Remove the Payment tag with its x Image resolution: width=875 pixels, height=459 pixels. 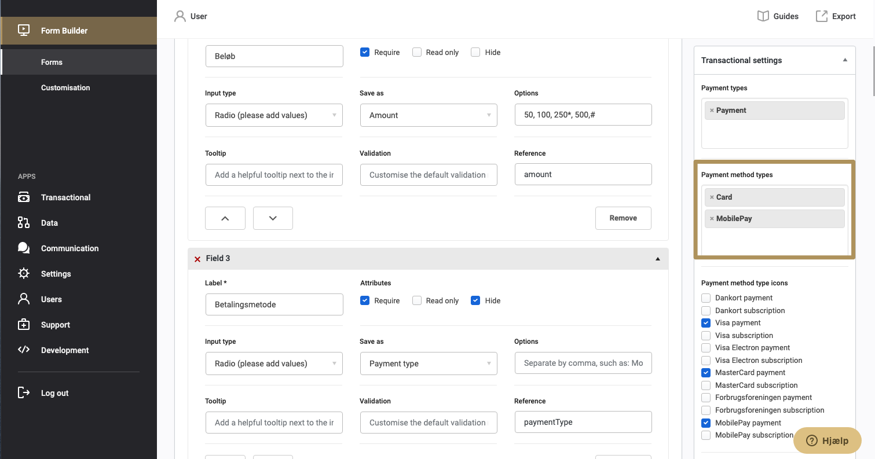point(712,111)
